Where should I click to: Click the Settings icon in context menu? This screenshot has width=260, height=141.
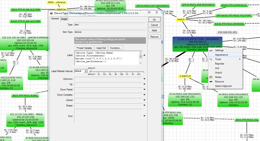210,50
